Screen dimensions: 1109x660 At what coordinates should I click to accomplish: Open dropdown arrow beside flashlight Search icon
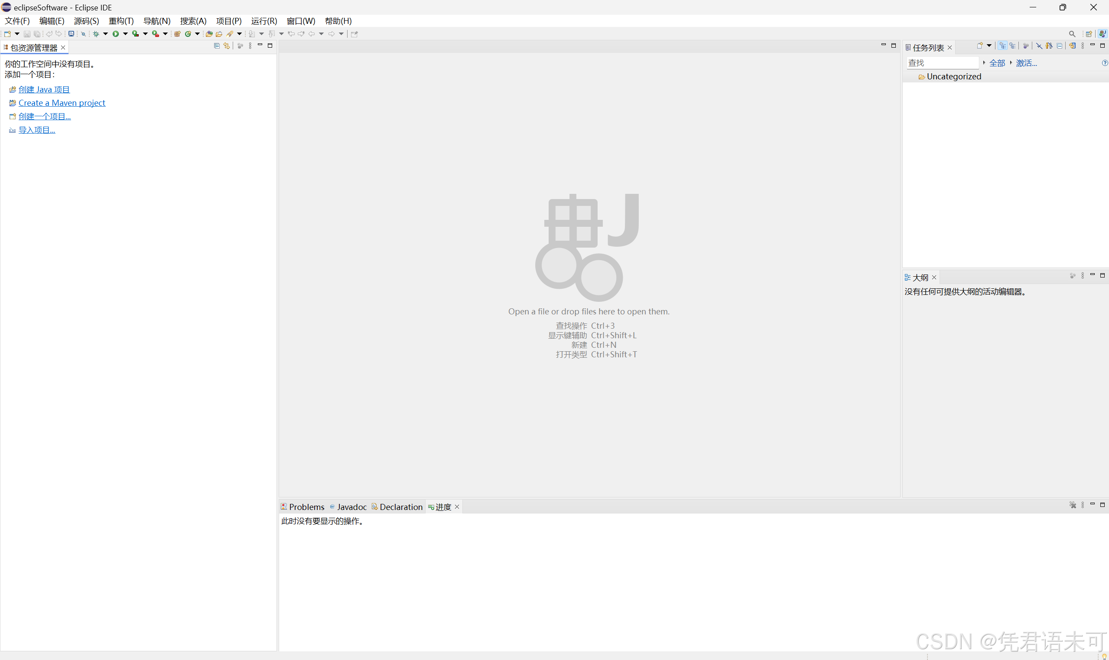tap(240, 34)
